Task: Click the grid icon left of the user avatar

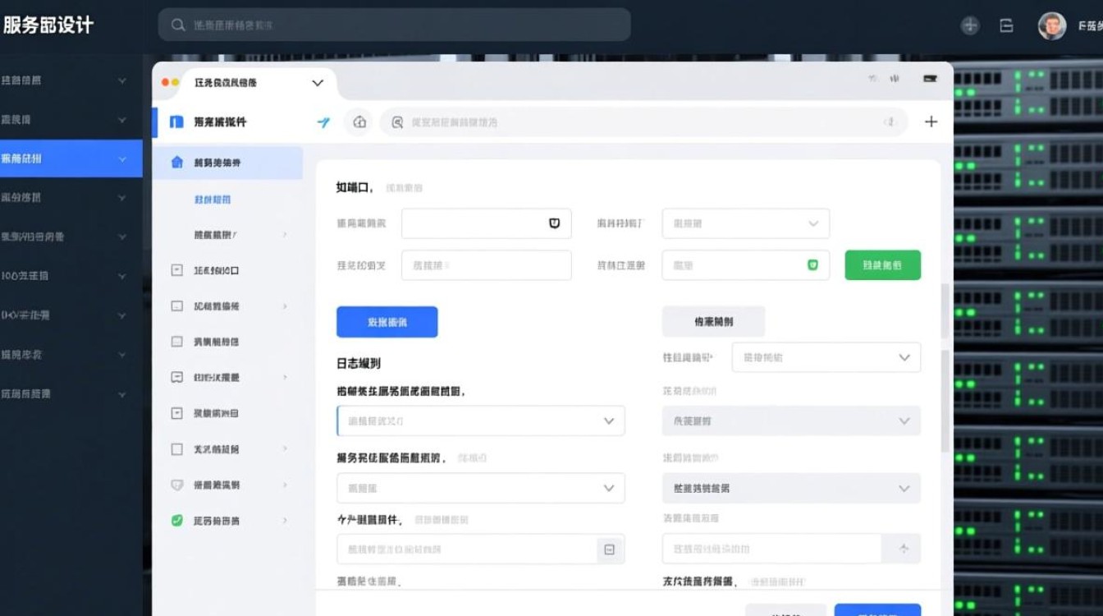Action: pos(1005,25)
